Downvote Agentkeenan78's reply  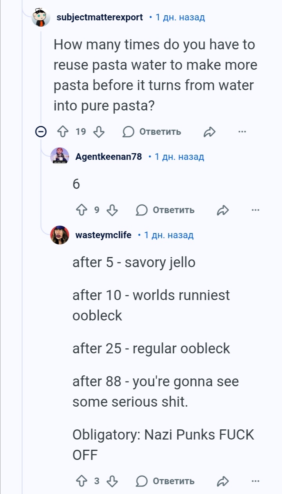coord(112,210)
